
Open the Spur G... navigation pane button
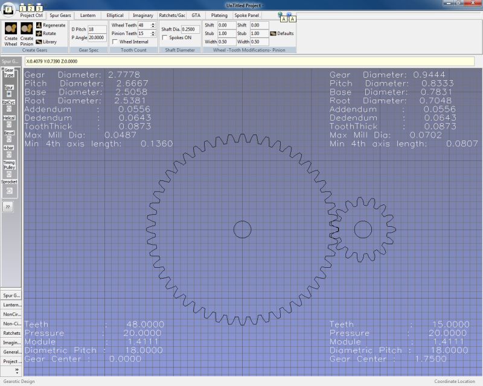(x=11, y=295)
